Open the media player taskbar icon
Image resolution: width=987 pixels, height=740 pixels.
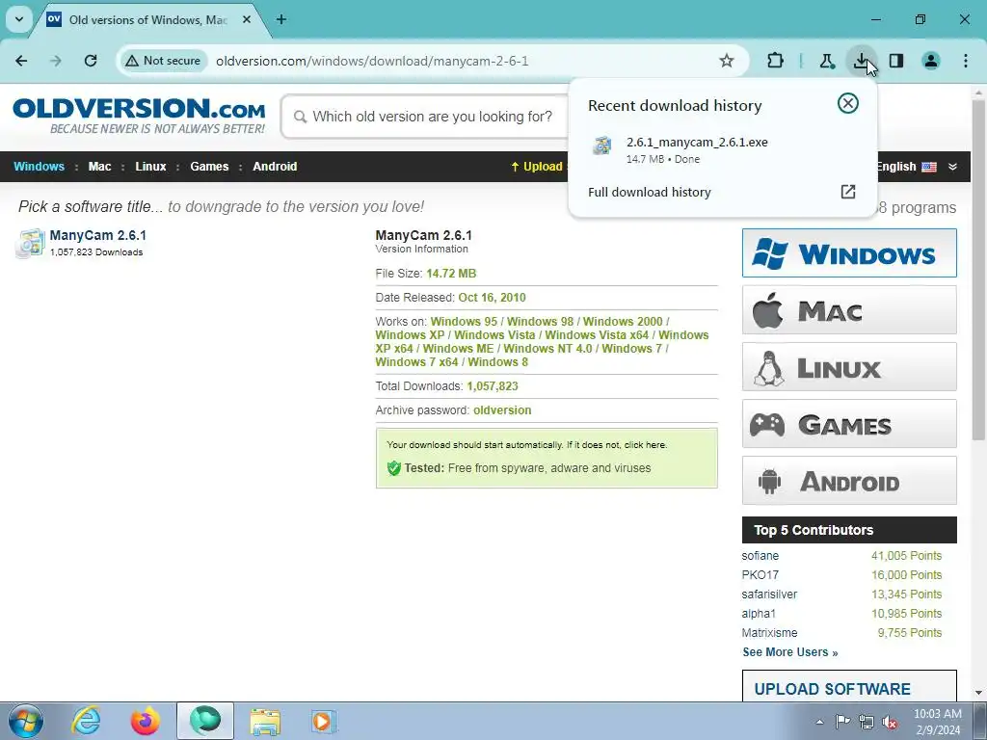[324, 721]
